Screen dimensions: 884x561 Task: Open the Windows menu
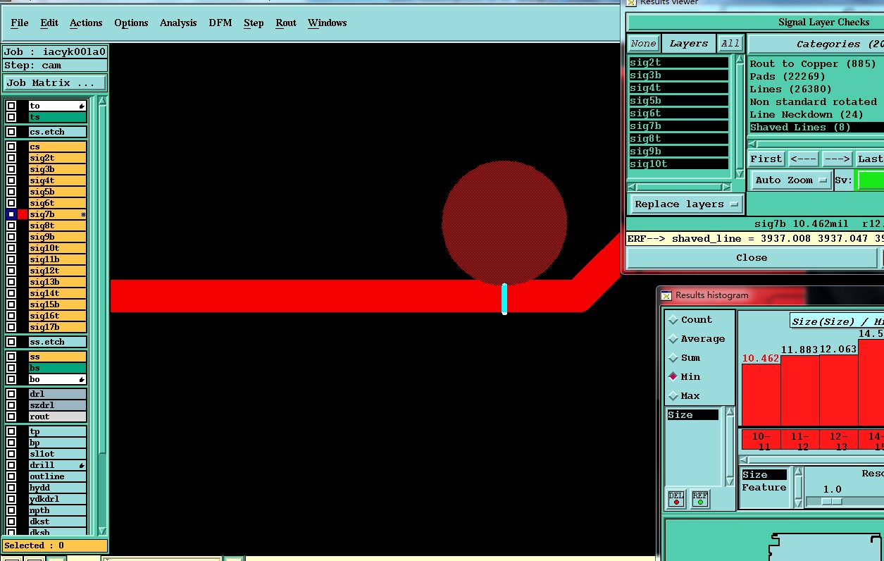pyautogui.click(x=327, y=23)
